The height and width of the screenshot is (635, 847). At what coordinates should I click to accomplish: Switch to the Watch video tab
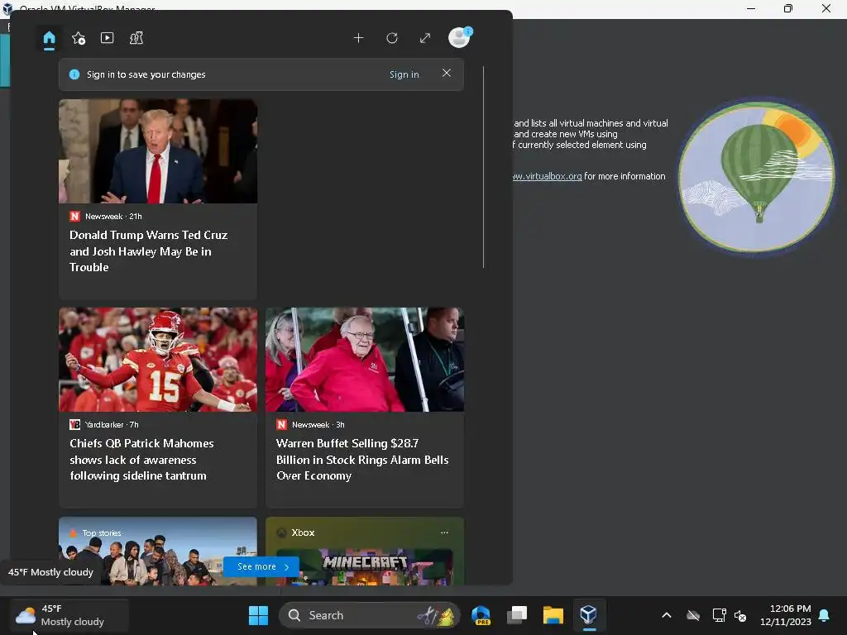point(107,38)
